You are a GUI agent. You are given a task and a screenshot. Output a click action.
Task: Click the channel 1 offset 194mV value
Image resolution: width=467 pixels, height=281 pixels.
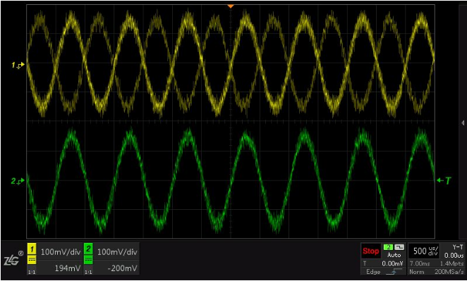68,268
